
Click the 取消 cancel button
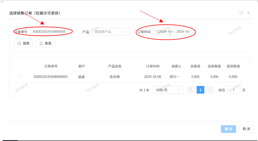(246, 129)
